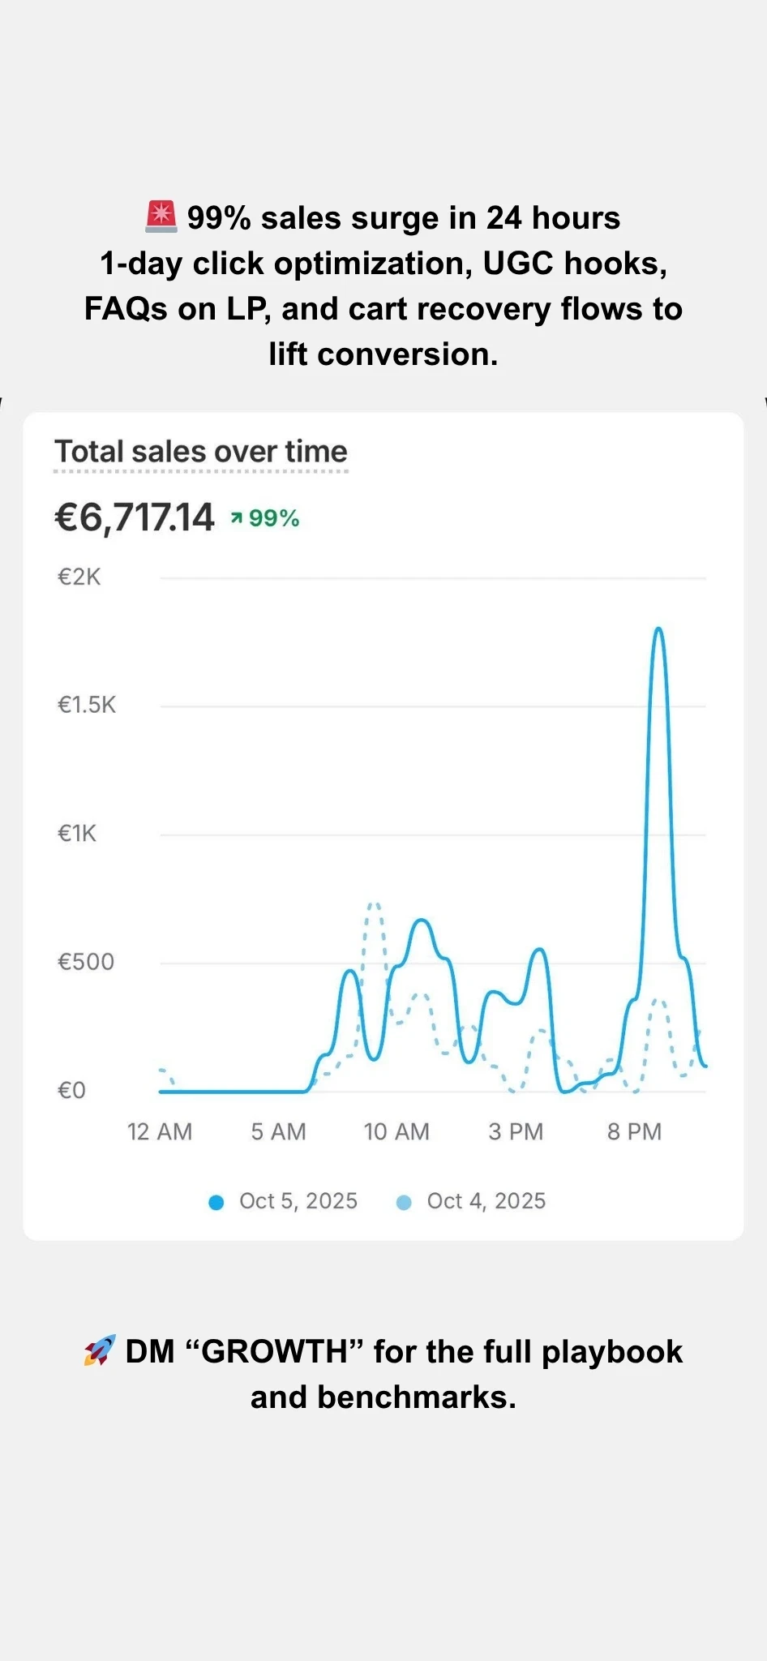Viewport: 767px width, 1661px height.
Task: Toggle the Oct 4, 2025 legend dot
Action: pos(404,1202)
